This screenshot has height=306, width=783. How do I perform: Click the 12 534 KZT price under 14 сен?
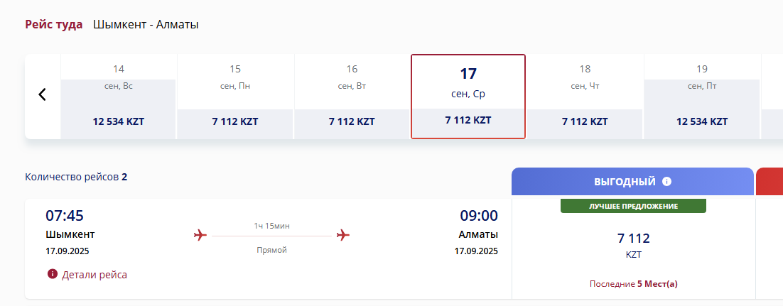(x=119, y=121)
